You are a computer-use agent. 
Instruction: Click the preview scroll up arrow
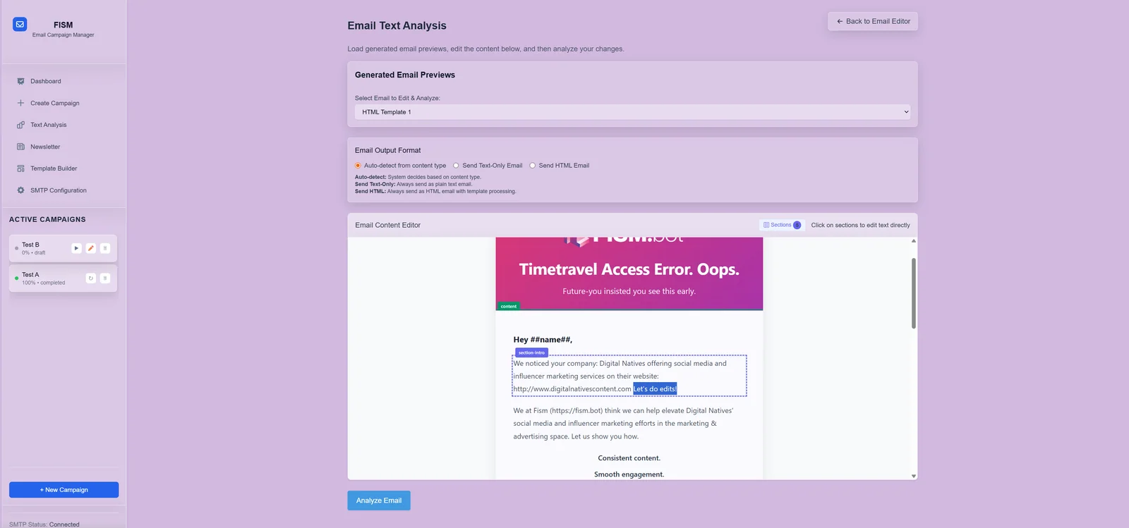(x=914, y=241)
